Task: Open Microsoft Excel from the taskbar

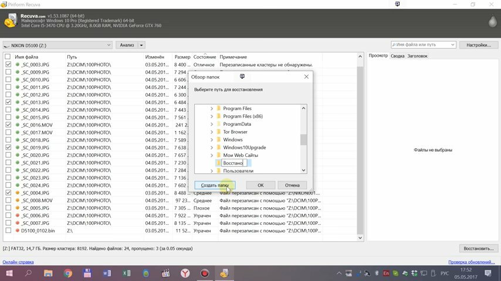Action: click(x=127, y=273)
